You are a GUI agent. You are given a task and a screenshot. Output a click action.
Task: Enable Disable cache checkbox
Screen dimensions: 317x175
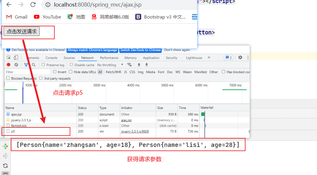click(x=71, y=65)
